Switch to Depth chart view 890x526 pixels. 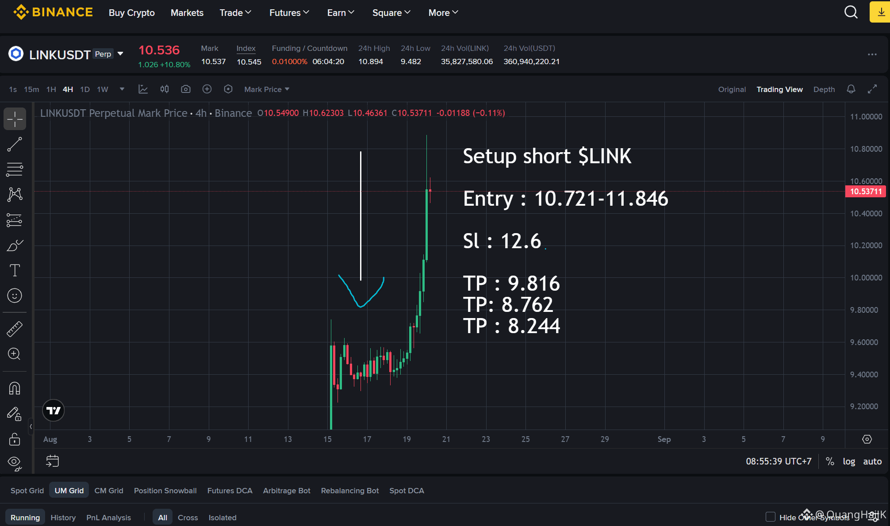(x=824, y=89)
